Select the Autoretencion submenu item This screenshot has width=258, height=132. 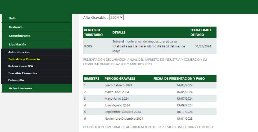36,52
